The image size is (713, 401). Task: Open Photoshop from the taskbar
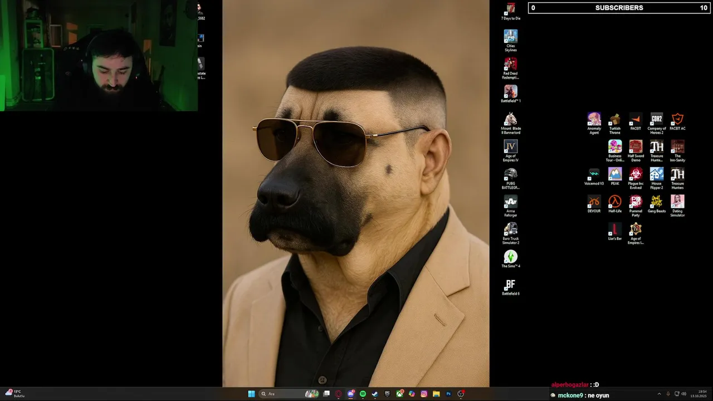point(448,394)
